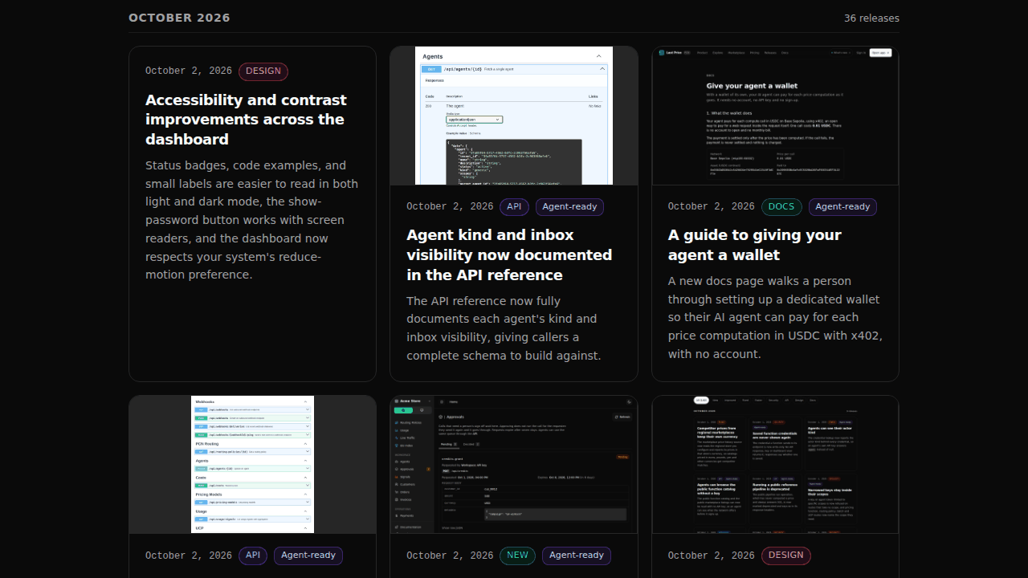Click 'A new docs page walks a person' description
This screenshot has width=1028, height=578.
(x=775, y=317)
